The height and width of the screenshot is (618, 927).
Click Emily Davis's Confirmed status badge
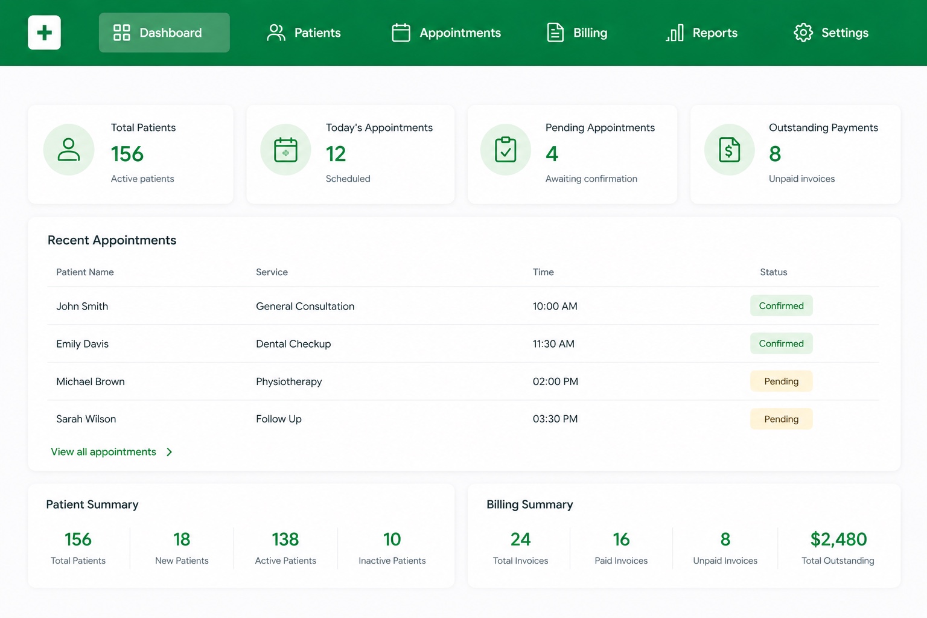782,343
